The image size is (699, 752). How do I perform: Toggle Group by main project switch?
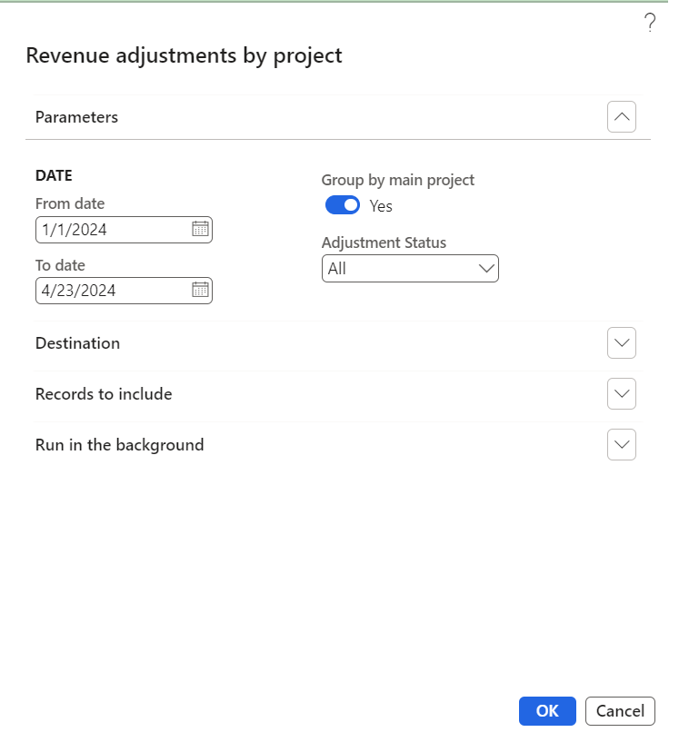(x=342, y=205)
